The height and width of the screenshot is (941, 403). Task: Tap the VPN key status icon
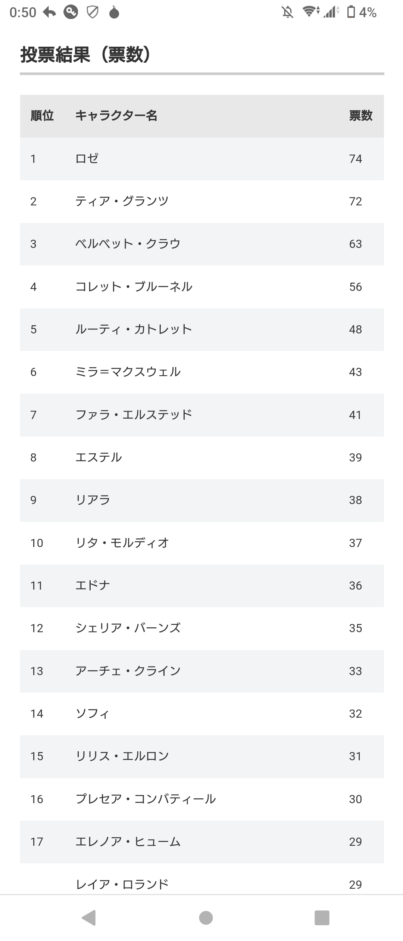tap(71, 12)
